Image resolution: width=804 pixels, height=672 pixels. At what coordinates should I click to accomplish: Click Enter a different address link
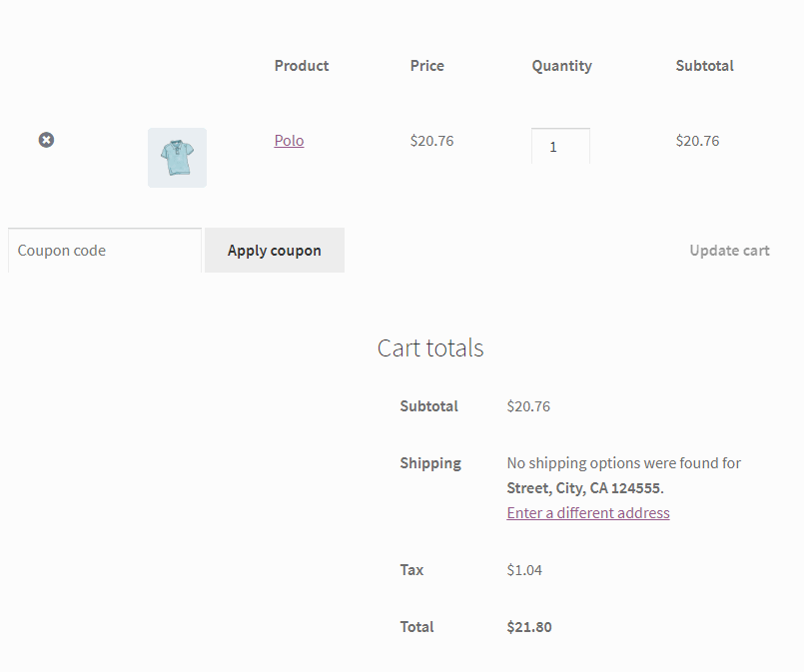(587, 512)
